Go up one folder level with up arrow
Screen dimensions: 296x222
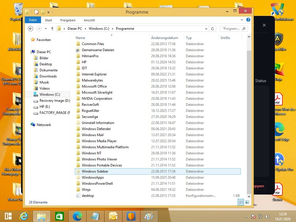(52, 29)
